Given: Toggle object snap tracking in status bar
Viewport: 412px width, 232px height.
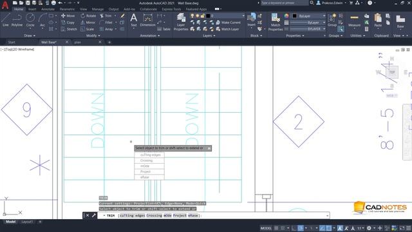Looking at the screenshot, I should coord(322,228).
